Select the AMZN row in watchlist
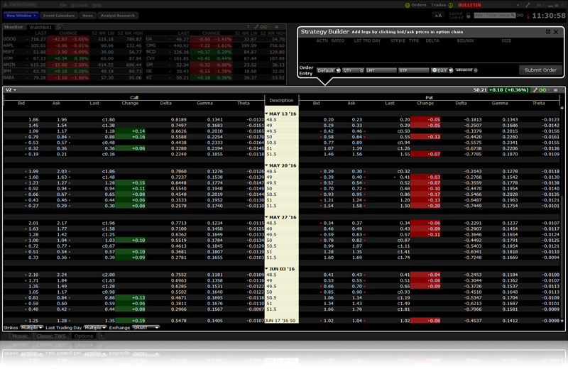Viewport: 568px width, 369px height. [x=74, y=65]
